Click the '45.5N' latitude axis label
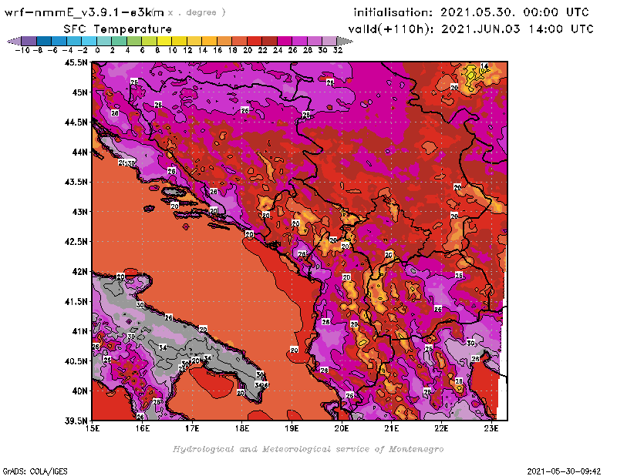This screenshot has width=617, height=476. (76, 62)
